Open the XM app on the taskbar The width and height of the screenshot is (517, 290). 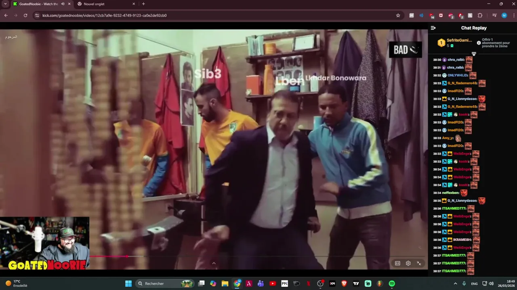coord(332,284)
